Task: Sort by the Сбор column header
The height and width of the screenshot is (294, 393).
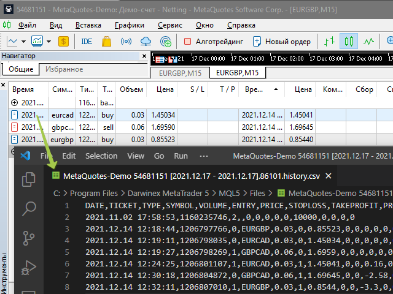Action: 361,89
